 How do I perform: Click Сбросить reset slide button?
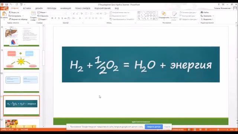click(x=43, y=16)
